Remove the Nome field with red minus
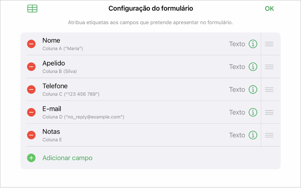This screenshot has width=301, height=188. click(x=31, y=44)
